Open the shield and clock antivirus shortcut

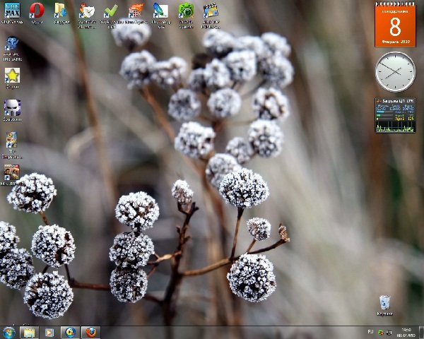click(86, 11)
